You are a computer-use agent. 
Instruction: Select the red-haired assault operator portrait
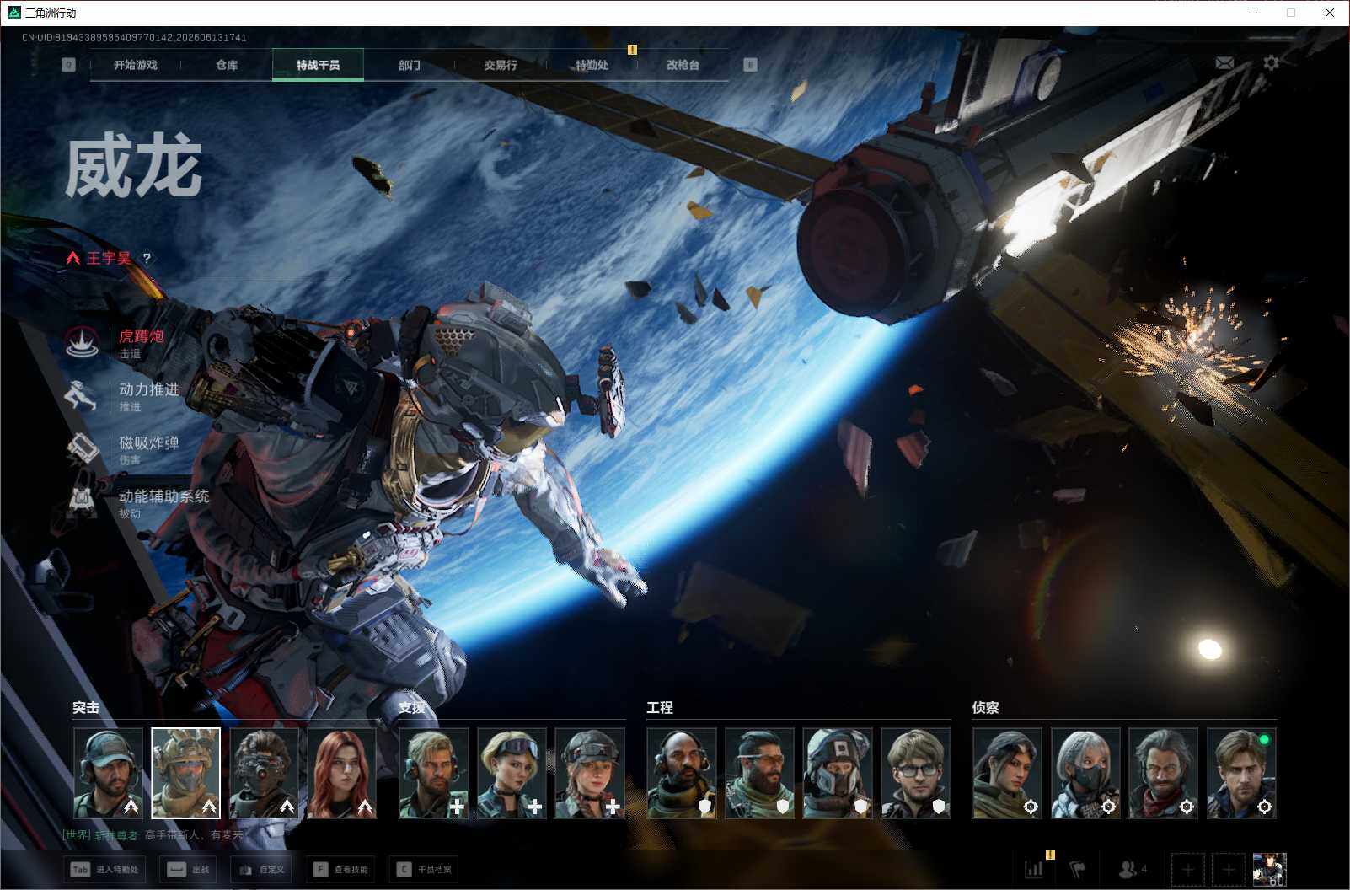click(x=342, y=774)
